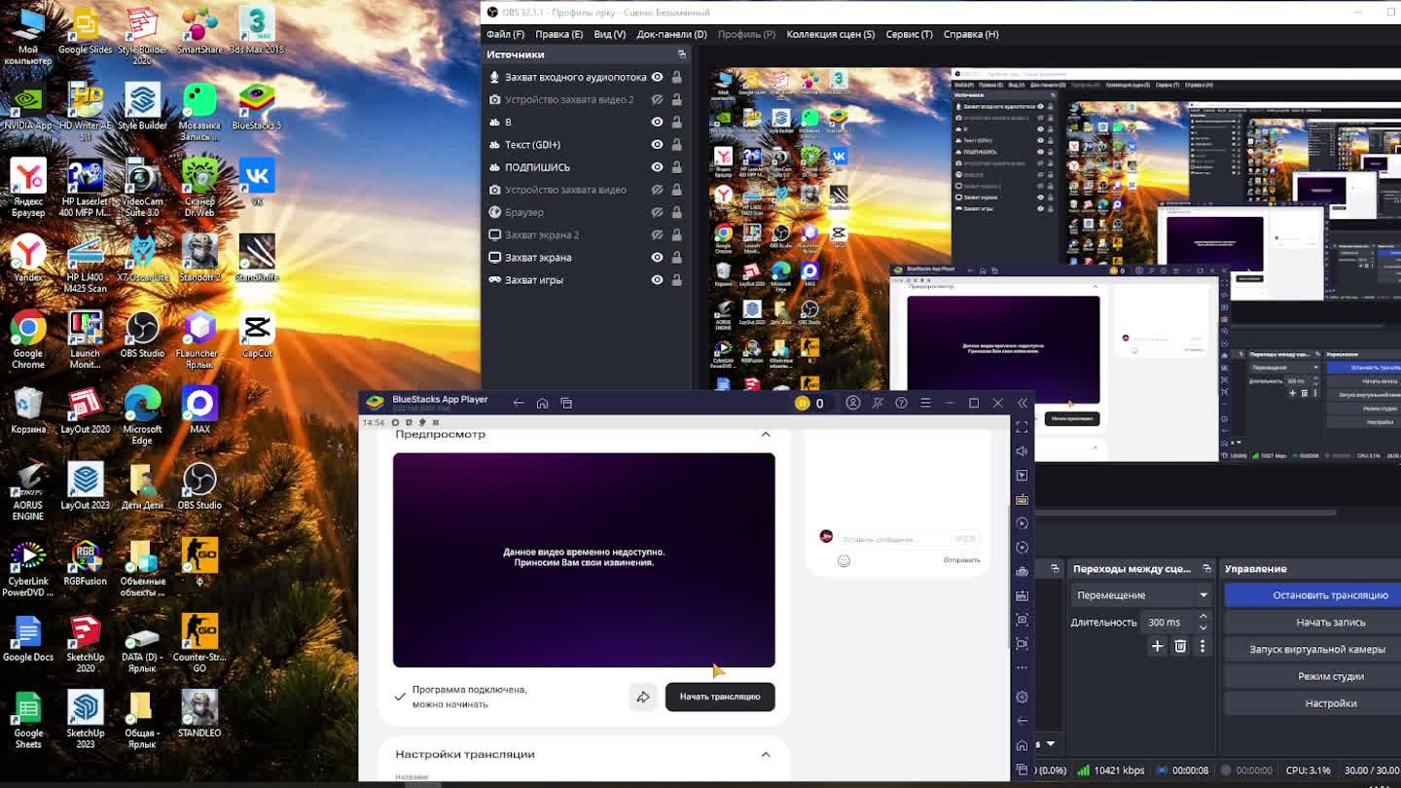The width and height of the screenshot is (1401, 788).
Task: Decrease the Длительность value with the down arrow
Action: coord(1203,627)
